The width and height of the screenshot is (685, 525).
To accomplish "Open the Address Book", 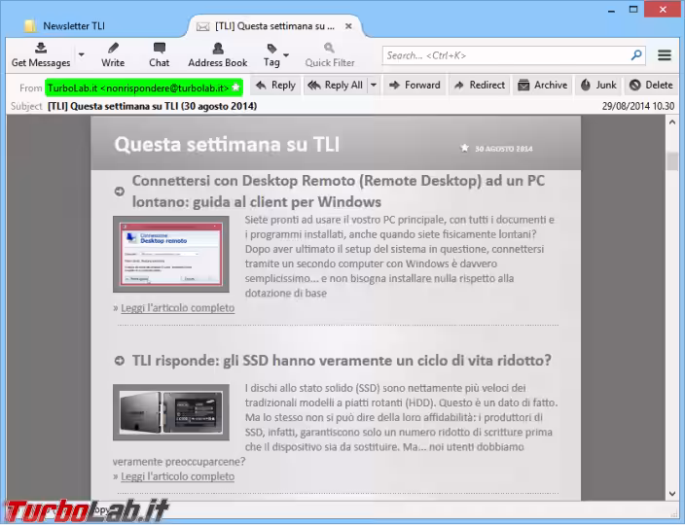I will (218, 55).
